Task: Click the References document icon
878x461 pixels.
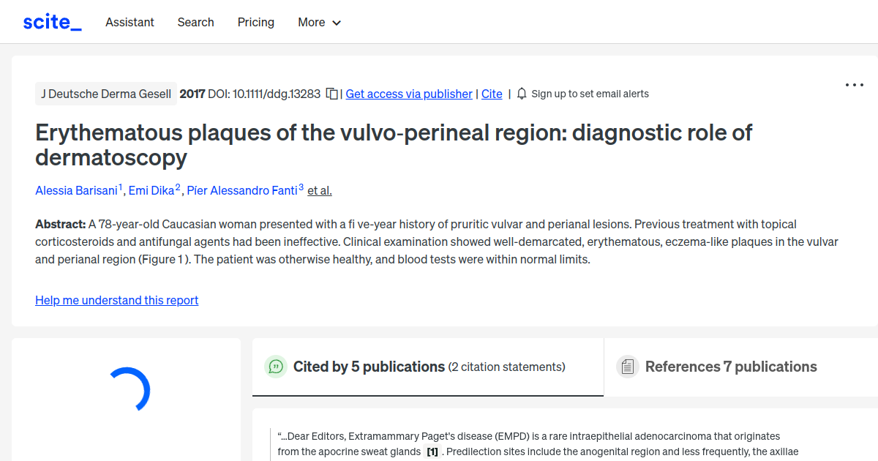Action: coord(628,366)
